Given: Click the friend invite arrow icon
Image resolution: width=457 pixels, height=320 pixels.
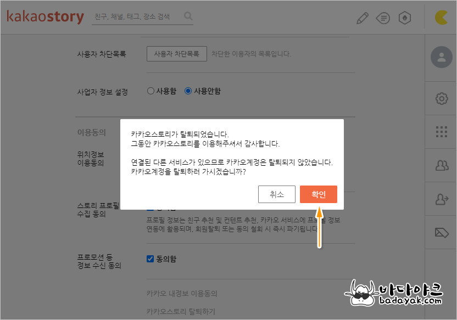Looking at the screenshot, I should pyautogui.click(x=442, y=199).
